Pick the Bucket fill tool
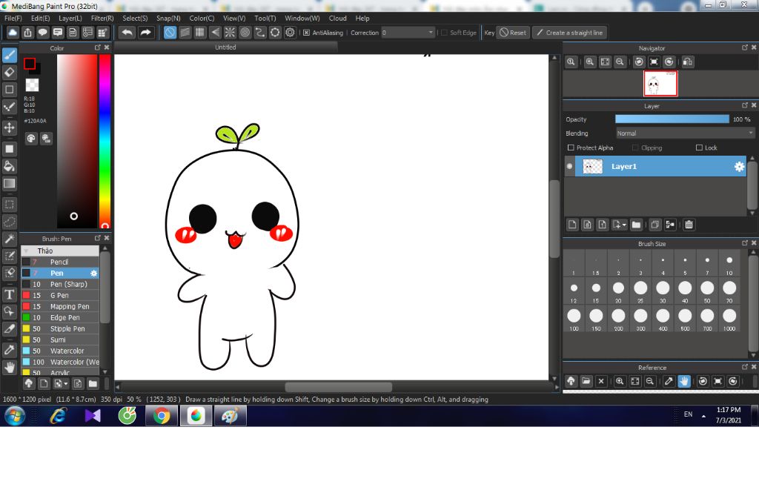759x490 pixels. click(x=10, y=166)
